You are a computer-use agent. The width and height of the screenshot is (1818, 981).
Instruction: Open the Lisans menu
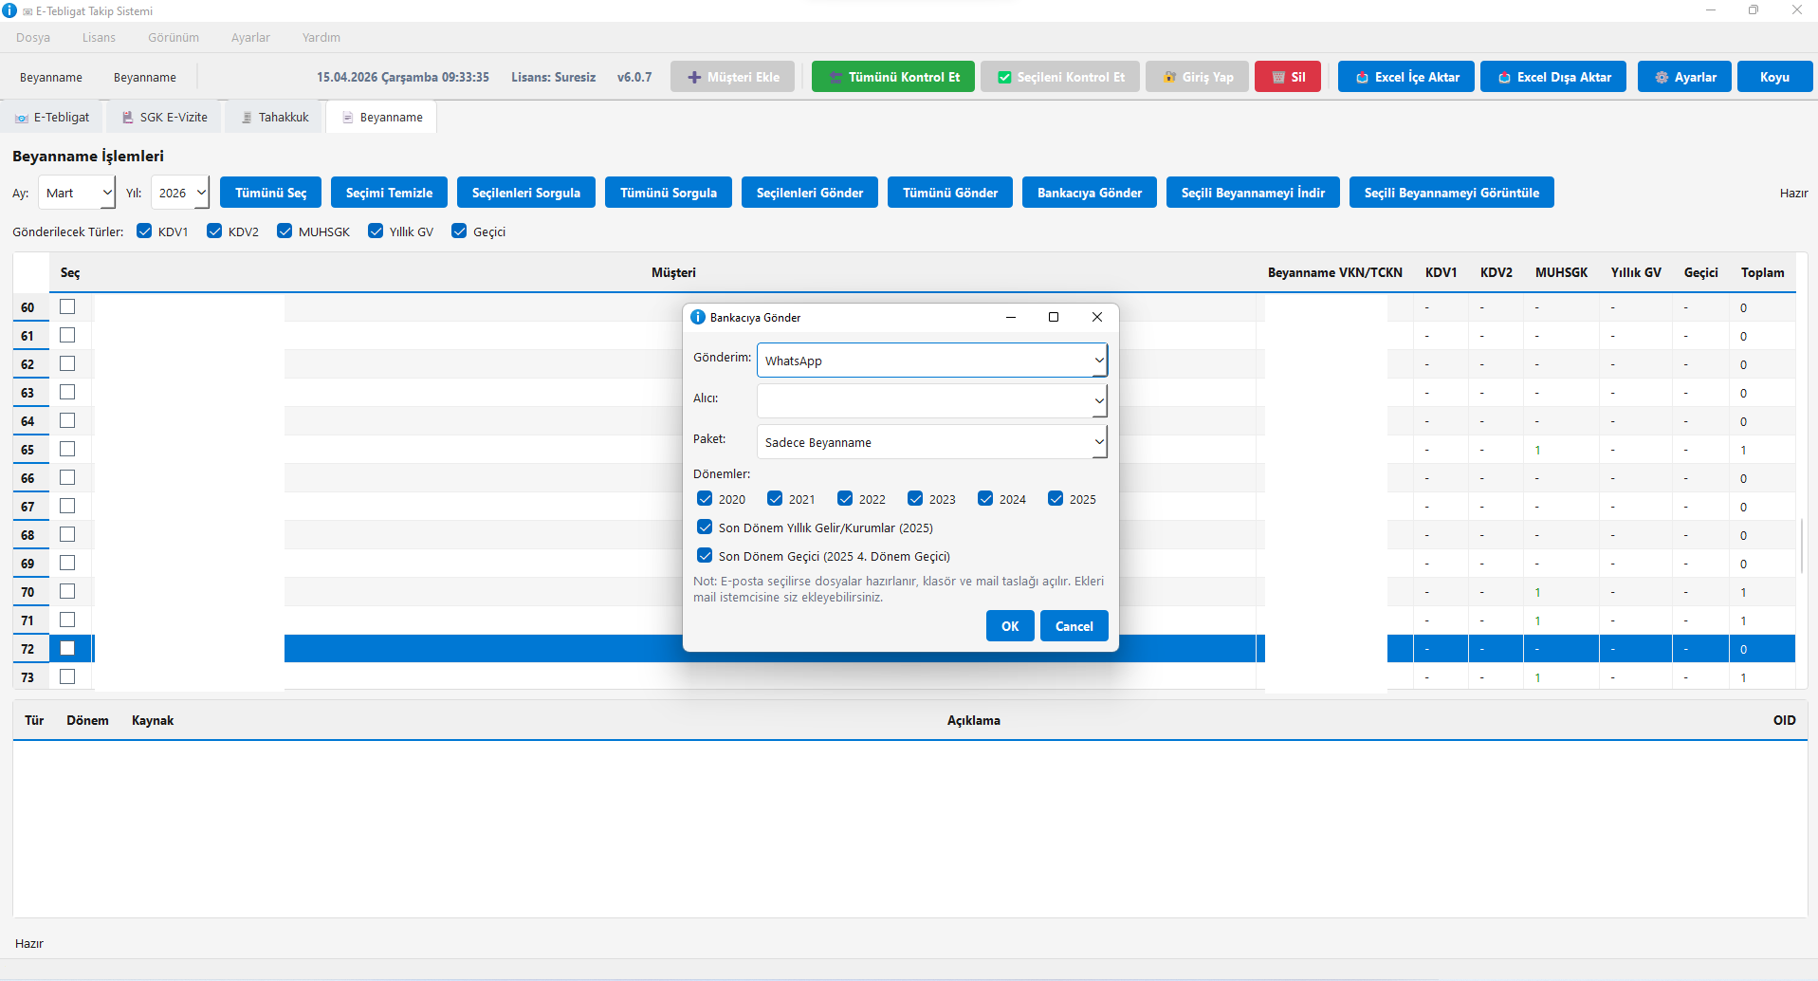(x=99, y=38)
